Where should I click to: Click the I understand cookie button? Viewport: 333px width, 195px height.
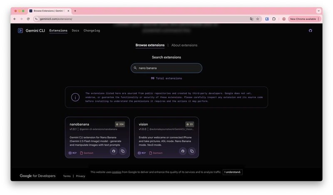(233, 172)
